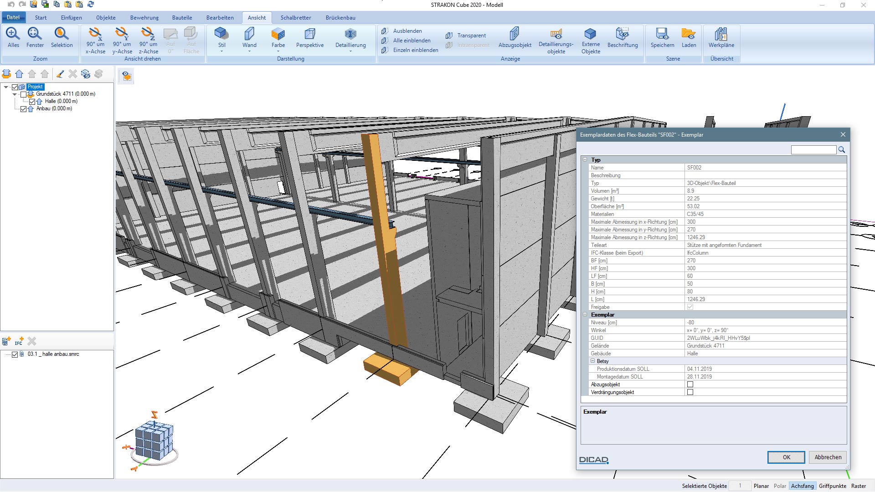Open the Ansicht menu
Viewport: 875px width, 492px height.
point(256,17)
